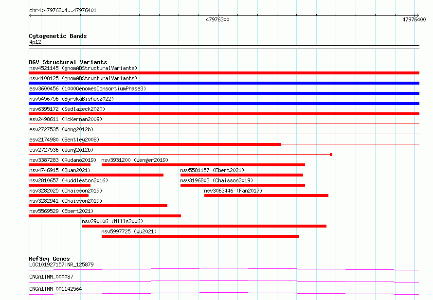This screenshot has width=433, height=300.
Task: Open the nsv4746915 Quan2021 label
Action: coord(60,170)
